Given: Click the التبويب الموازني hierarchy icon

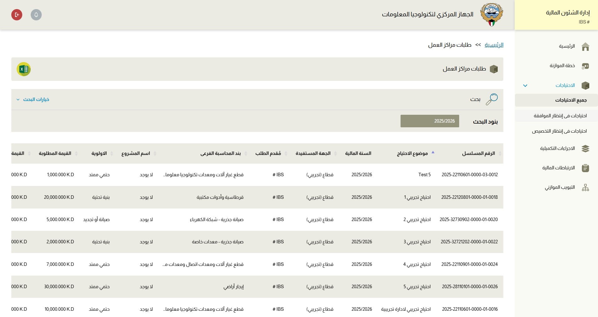Looking at the screenshot, I should point(586,188).
